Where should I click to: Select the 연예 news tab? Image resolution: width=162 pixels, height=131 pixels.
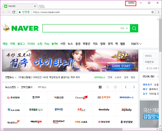(110, 77)
